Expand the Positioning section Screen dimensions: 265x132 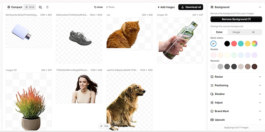[x=236, y=85]
